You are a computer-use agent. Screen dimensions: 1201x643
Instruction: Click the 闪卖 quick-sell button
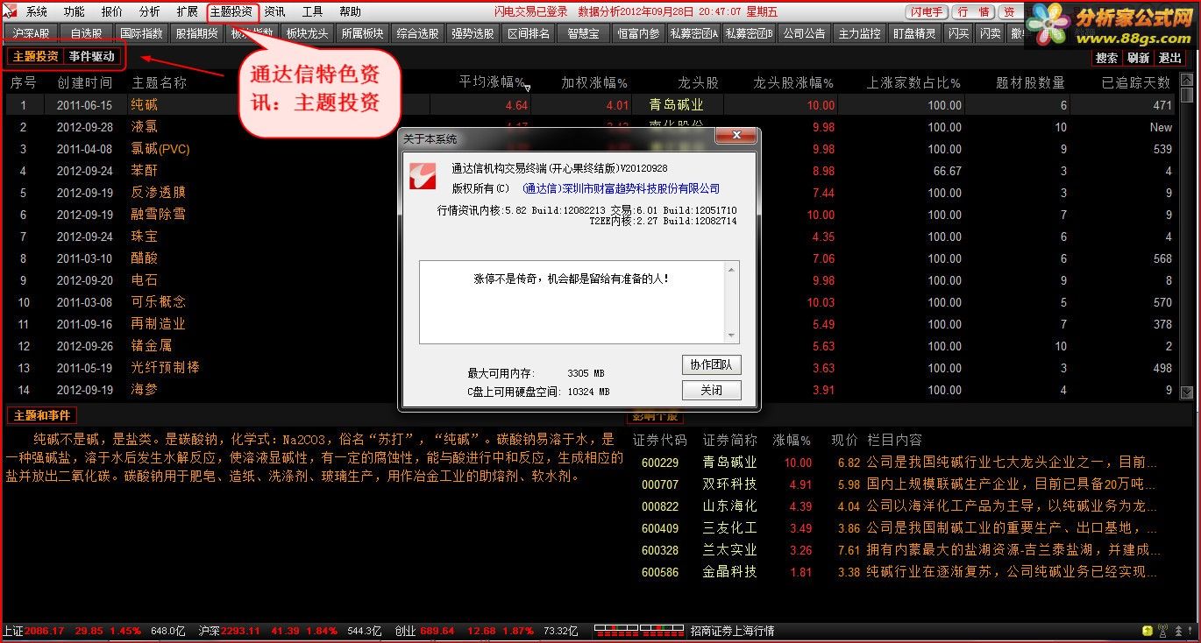pos(991,33)
